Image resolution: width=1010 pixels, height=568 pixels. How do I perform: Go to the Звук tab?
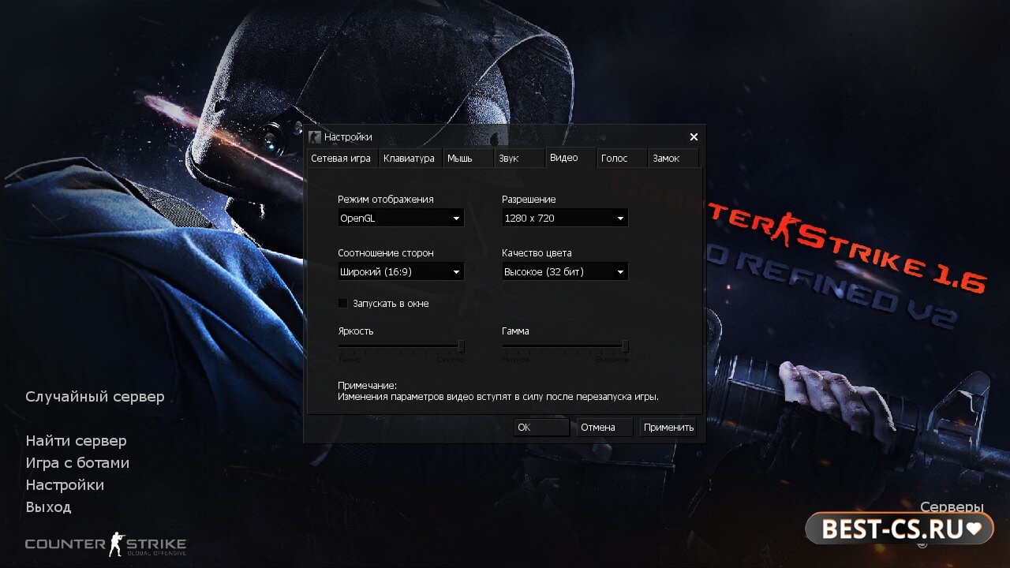pyautogui.click(x=519, y=158)
